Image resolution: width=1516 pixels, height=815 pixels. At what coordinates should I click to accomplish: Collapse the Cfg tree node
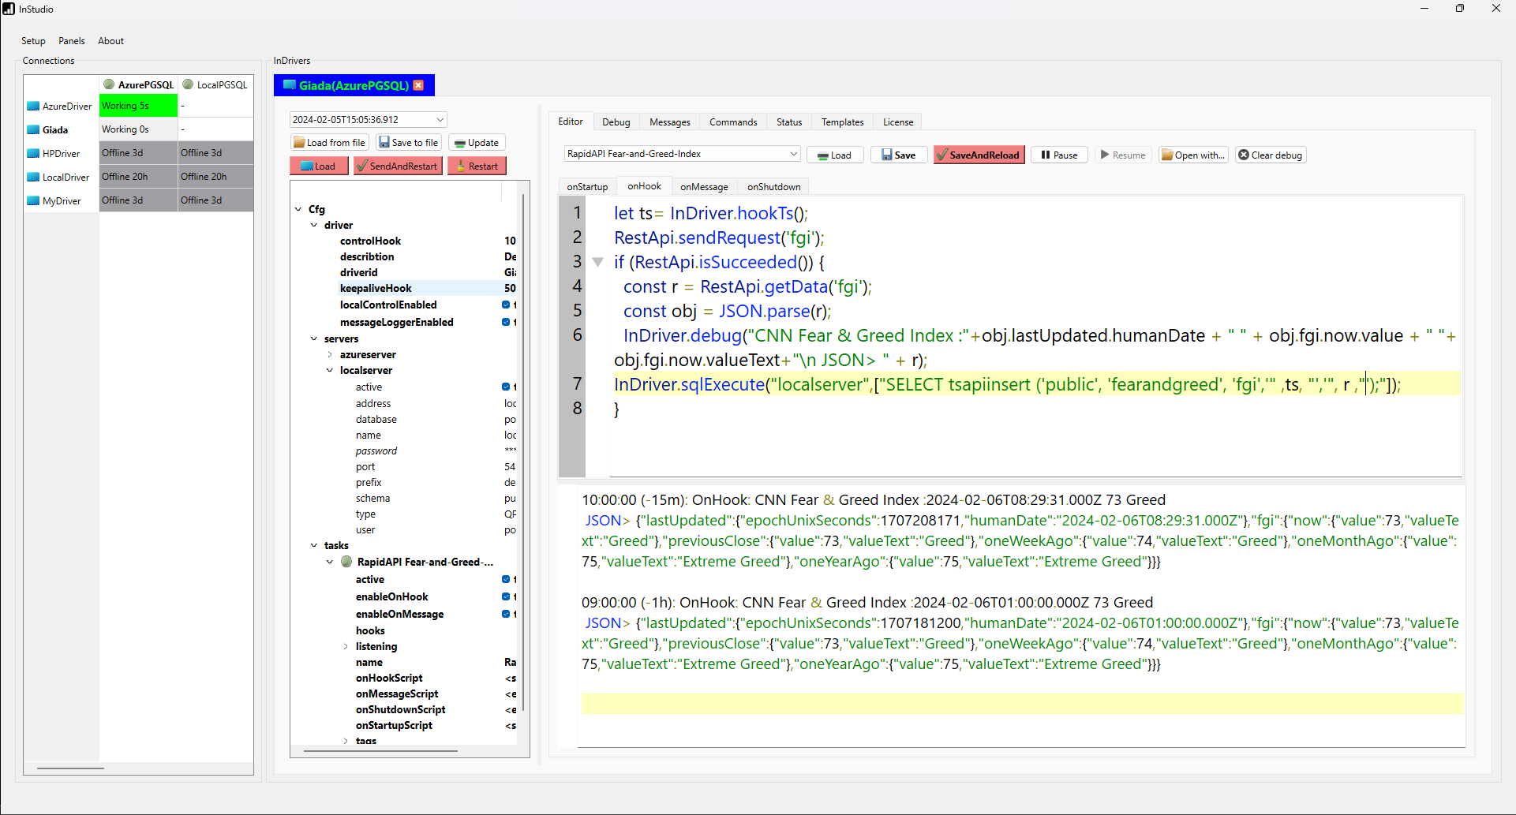(x=298, y=209)
